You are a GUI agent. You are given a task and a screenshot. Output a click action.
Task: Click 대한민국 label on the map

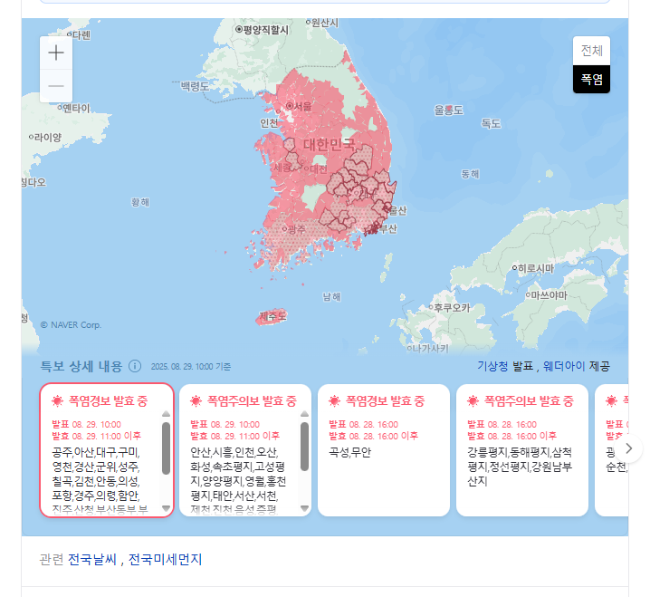click(x=330, y=145)
